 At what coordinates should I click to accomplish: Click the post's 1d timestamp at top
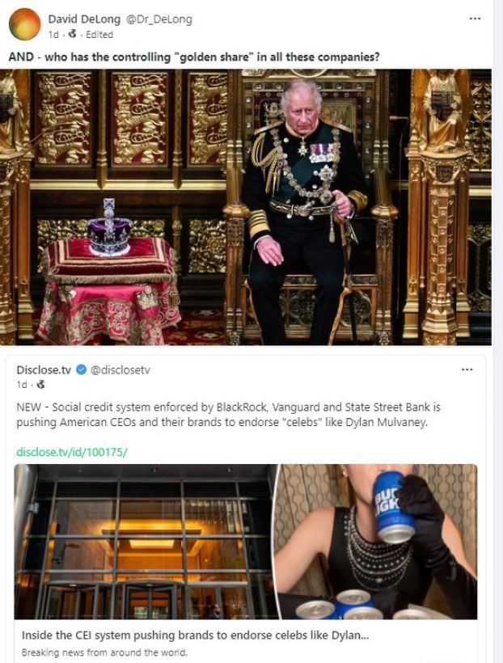(x=53, y=35)
